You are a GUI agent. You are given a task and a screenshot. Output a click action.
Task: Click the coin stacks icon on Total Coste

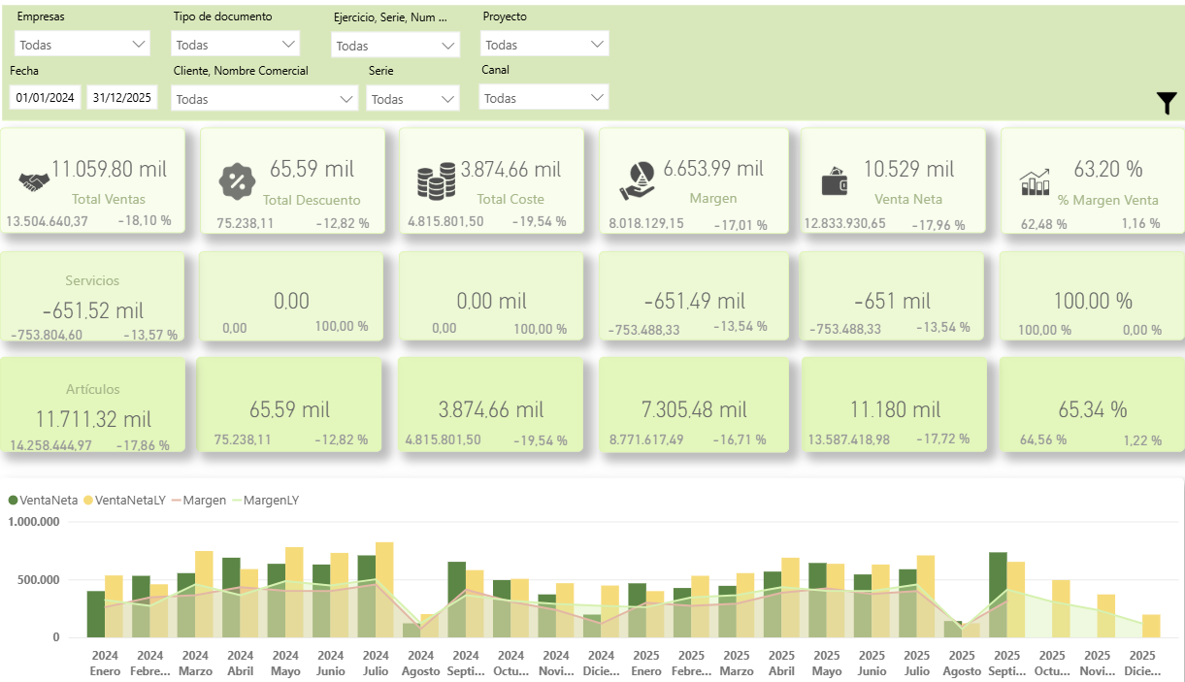[x=436, y=180]
